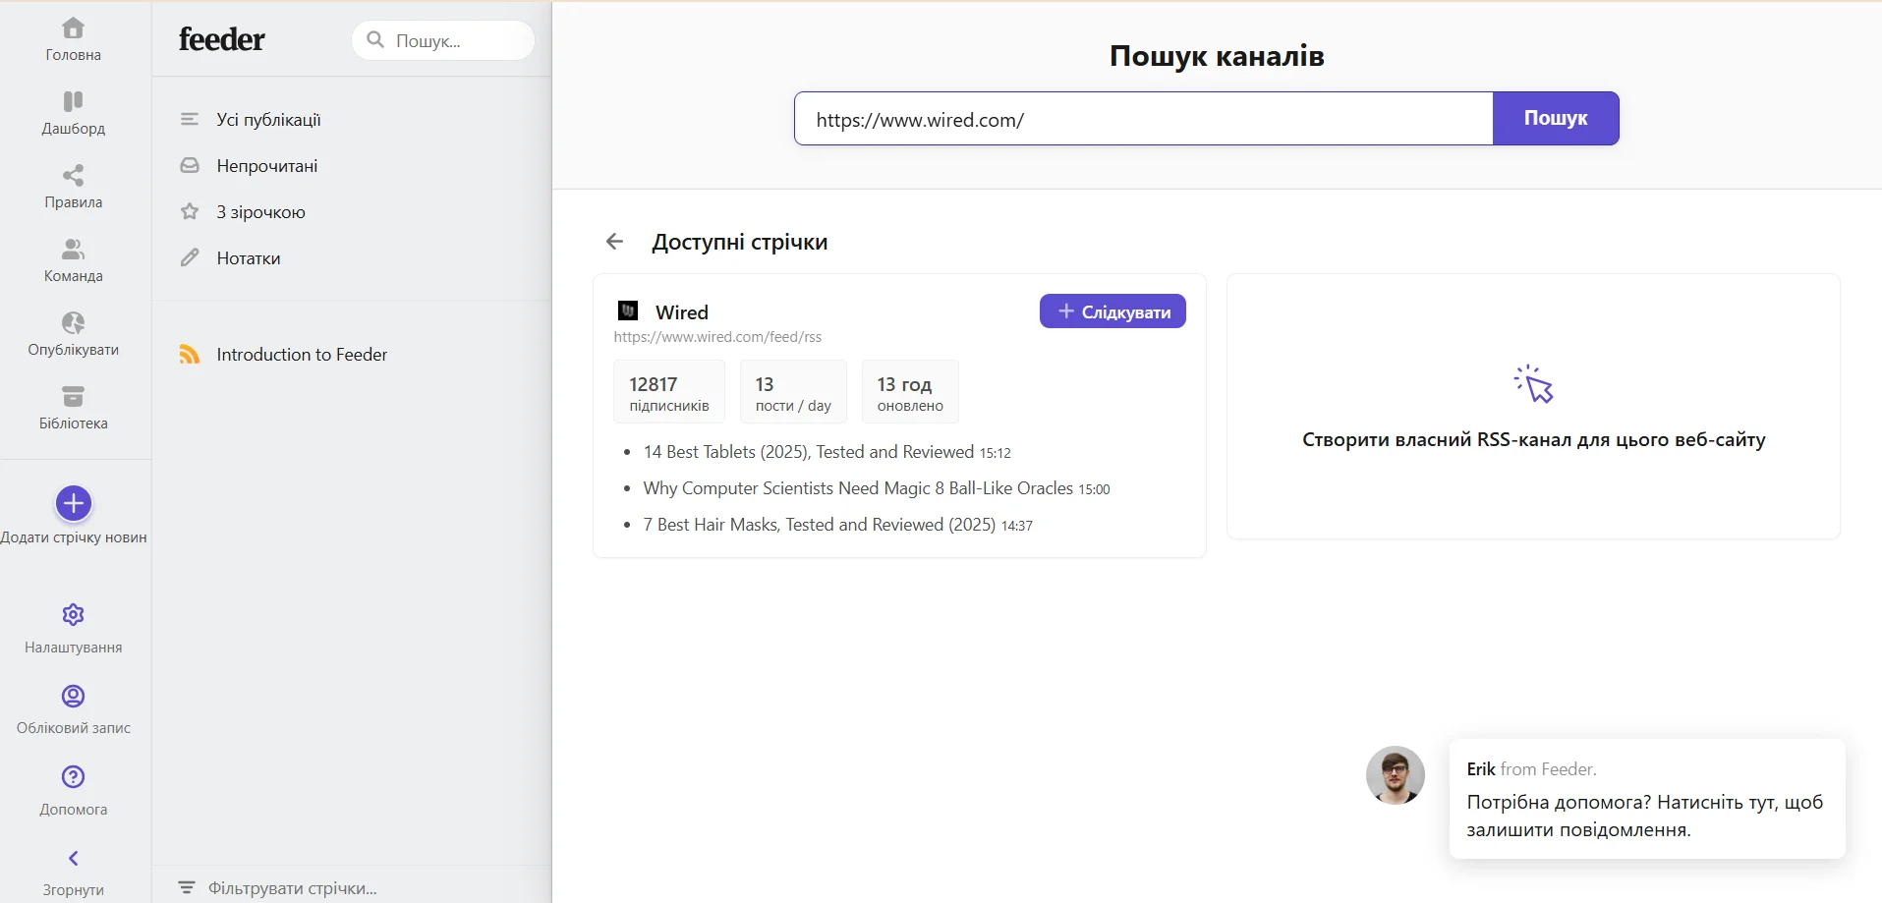Click the feeder logo
This screenshot has height=903, width=1882.
pos(221,39)
